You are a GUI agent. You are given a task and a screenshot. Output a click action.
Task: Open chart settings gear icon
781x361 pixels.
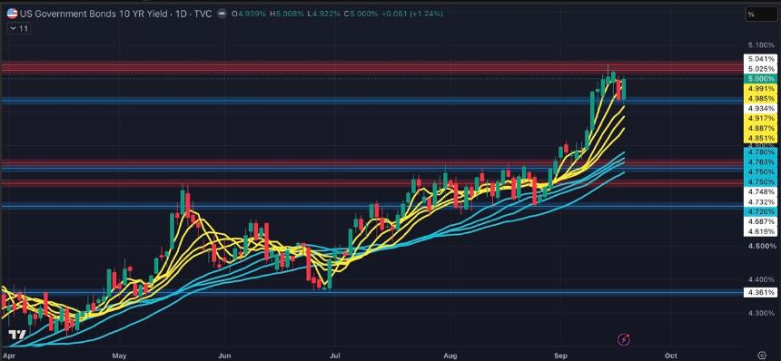[762, 355]
